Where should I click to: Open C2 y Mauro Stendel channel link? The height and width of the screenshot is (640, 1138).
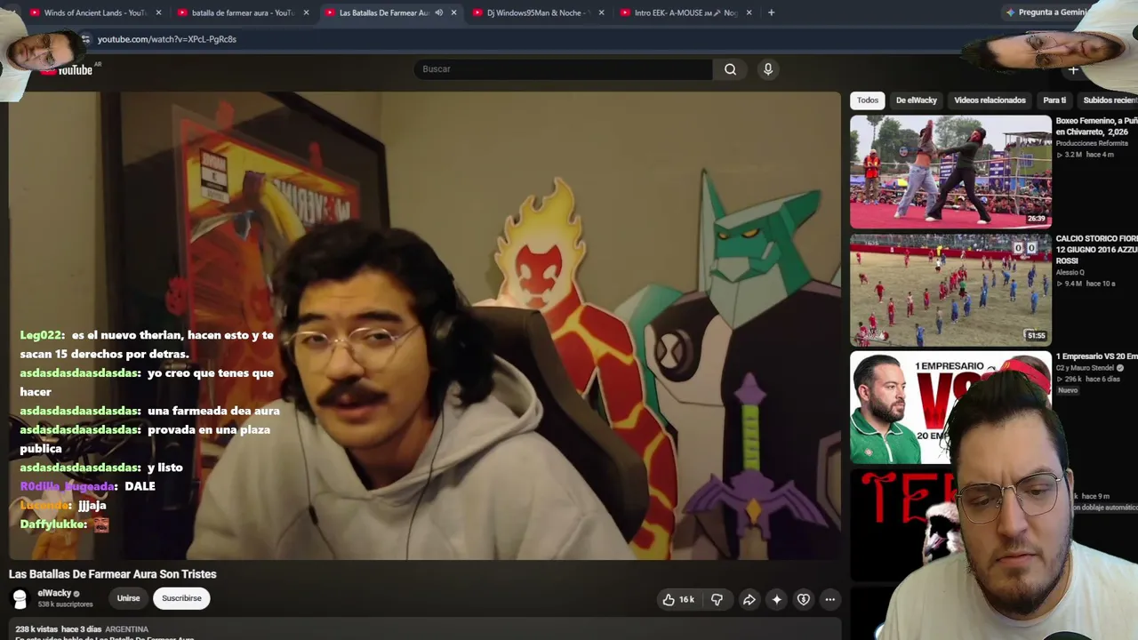tap(1086, 368)
